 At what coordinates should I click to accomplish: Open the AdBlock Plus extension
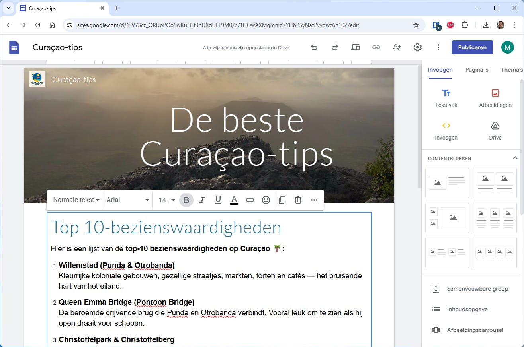pos(450,25)
